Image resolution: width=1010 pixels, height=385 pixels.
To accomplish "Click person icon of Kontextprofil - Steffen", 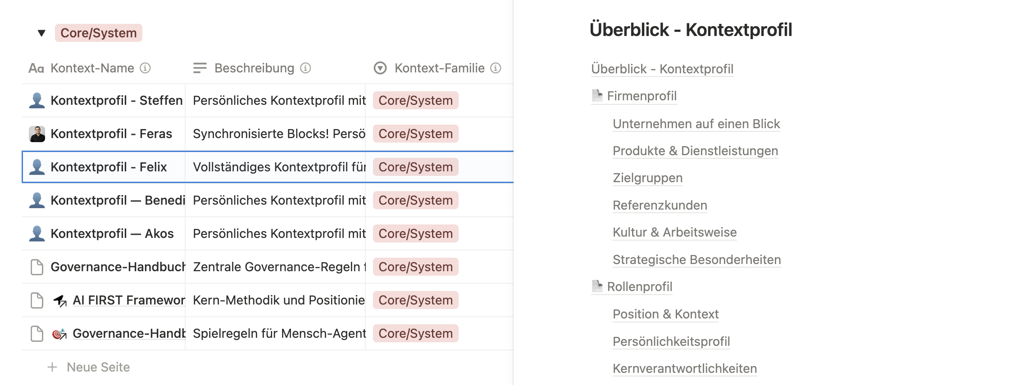I will coord(37,100).
